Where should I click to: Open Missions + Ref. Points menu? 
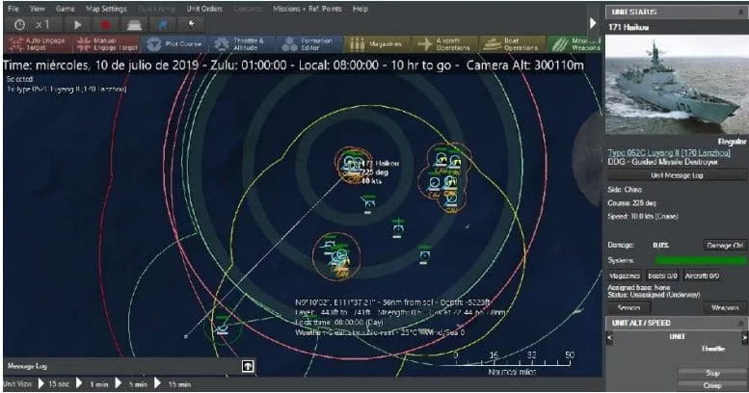pos(308,9)
